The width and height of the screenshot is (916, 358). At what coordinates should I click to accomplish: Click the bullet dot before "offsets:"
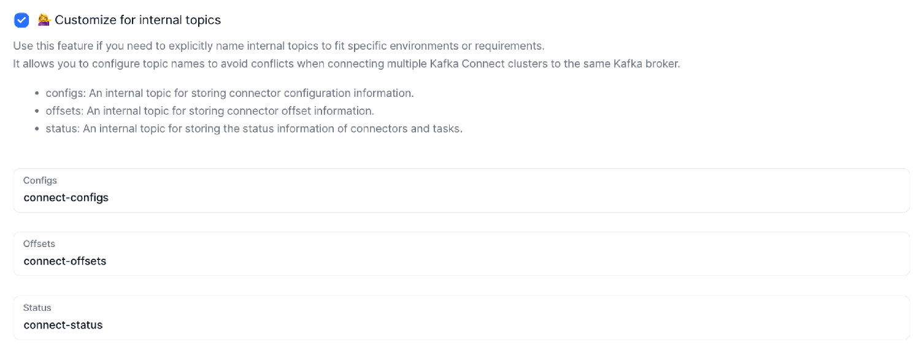[37, 112]
